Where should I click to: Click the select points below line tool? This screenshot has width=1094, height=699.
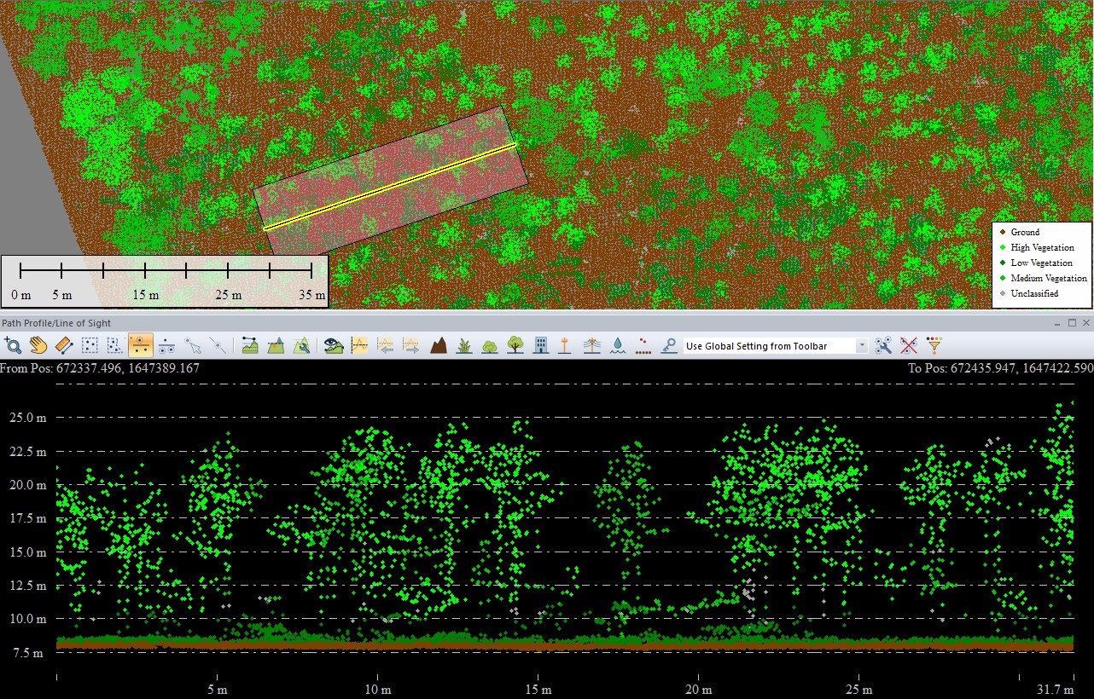(x=167, y=345)
